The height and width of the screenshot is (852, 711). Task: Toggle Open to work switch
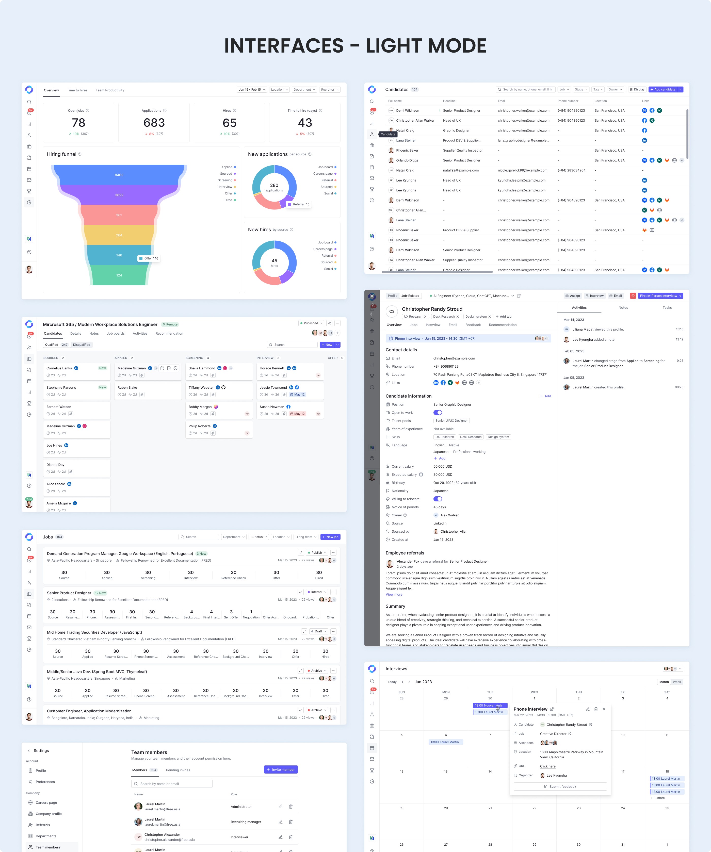click(x=438, y=413)
